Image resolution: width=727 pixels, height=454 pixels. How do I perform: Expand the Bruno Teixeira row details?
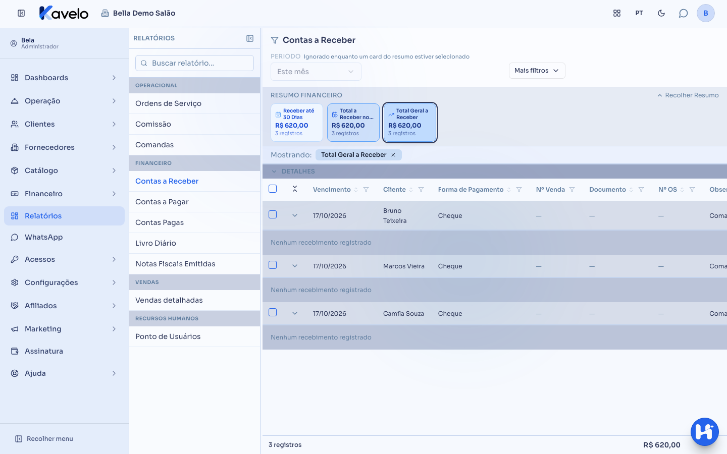(x=295, y=216)
